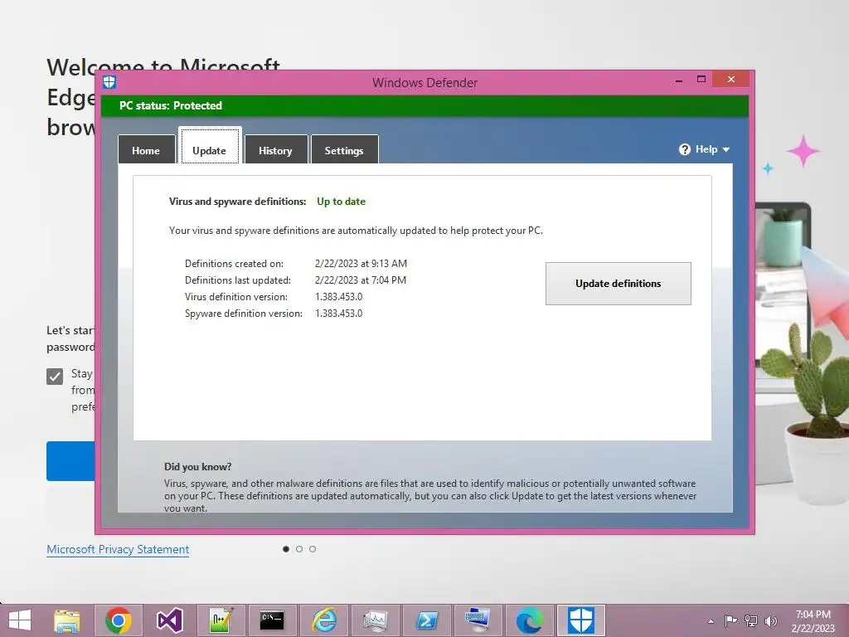Click the Update definitions button
This screenshot has width=849, height=637.
(619, 284)
